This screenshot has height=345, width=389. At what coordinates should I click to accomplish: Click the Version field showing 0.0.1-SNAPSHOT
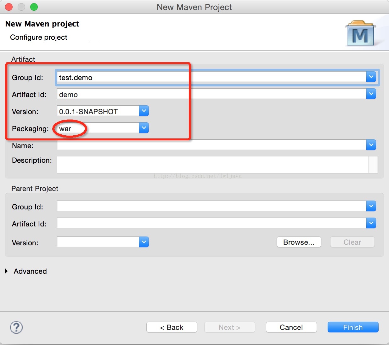tap(98, 111)
